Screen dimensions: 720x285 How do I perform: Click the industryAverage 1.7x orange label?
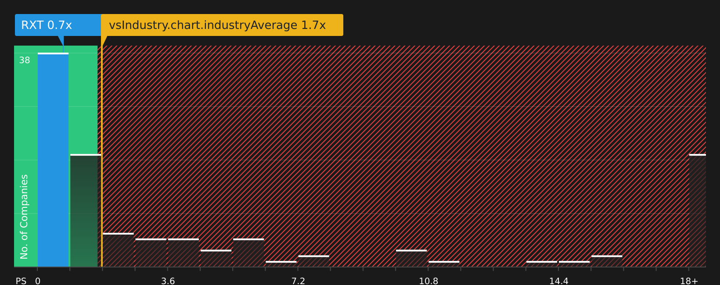pyautogui.click(x=222, y=25)
